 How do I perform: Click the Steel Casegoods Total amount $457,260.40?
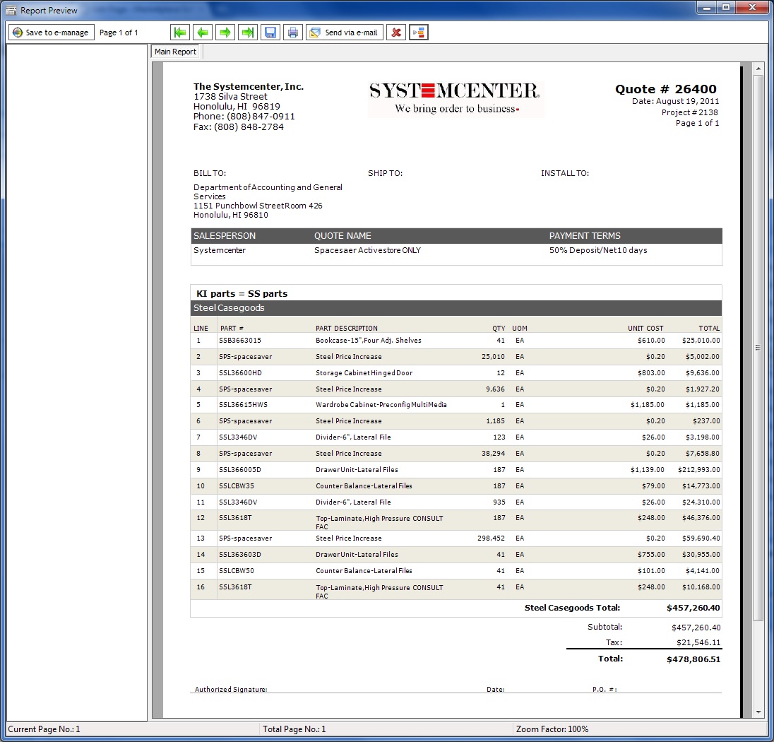point(693,608)
